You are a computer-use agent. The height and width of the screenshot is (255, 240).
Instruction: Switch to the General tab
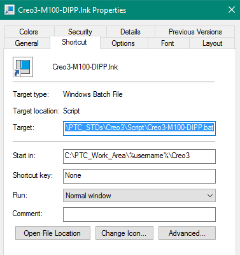coord(27,43)
